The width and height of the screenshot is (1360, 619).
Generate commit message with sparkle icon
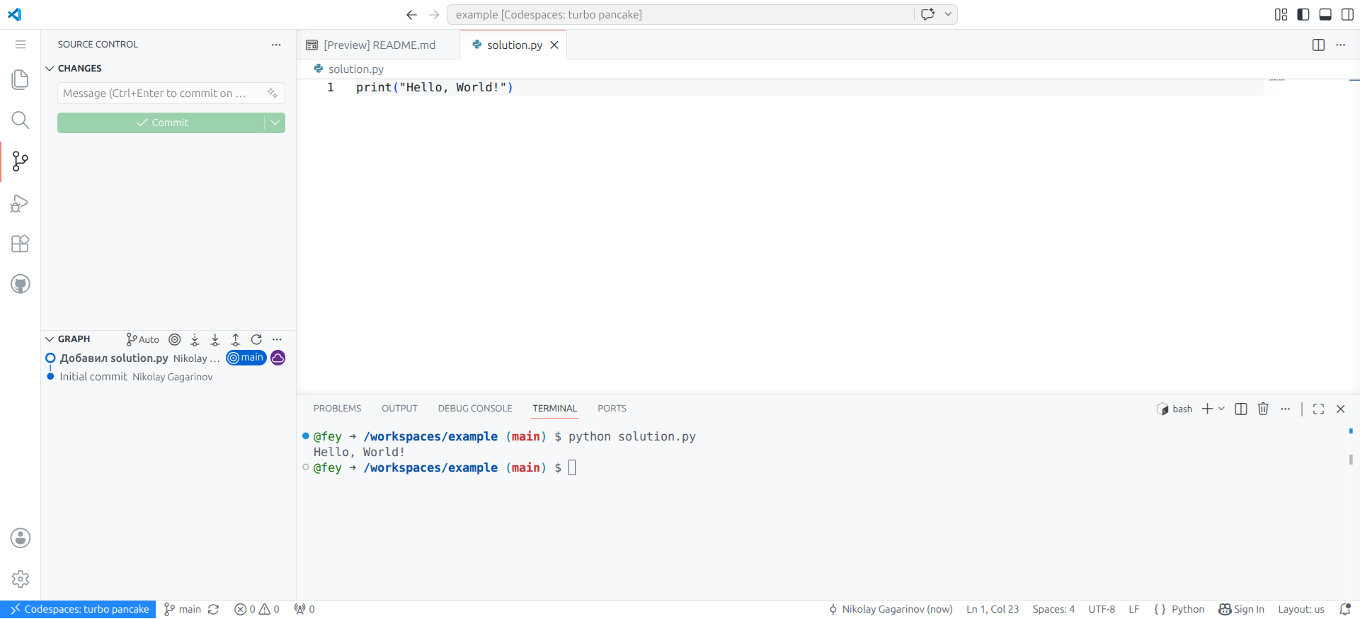click(273, 93)
